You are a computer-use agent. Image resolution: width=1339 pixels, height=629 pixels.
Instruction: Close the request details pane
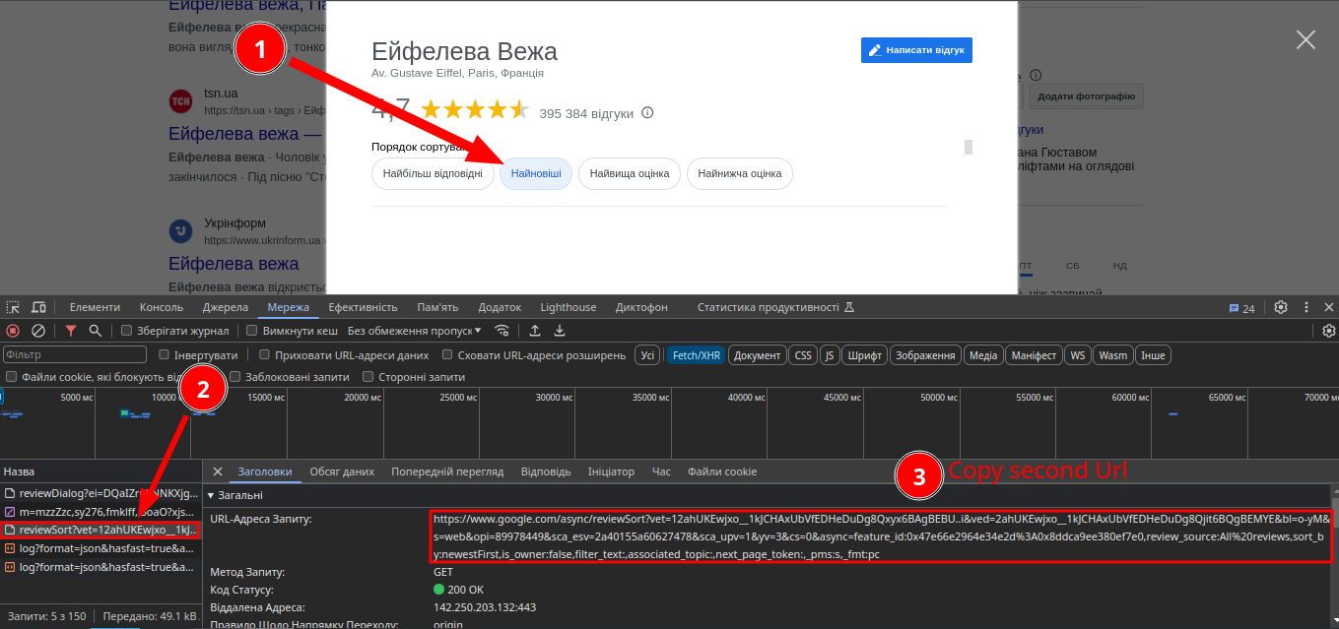[x=218, y=472]
